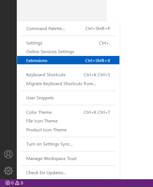Select Online Services Settings

[68, 52]
